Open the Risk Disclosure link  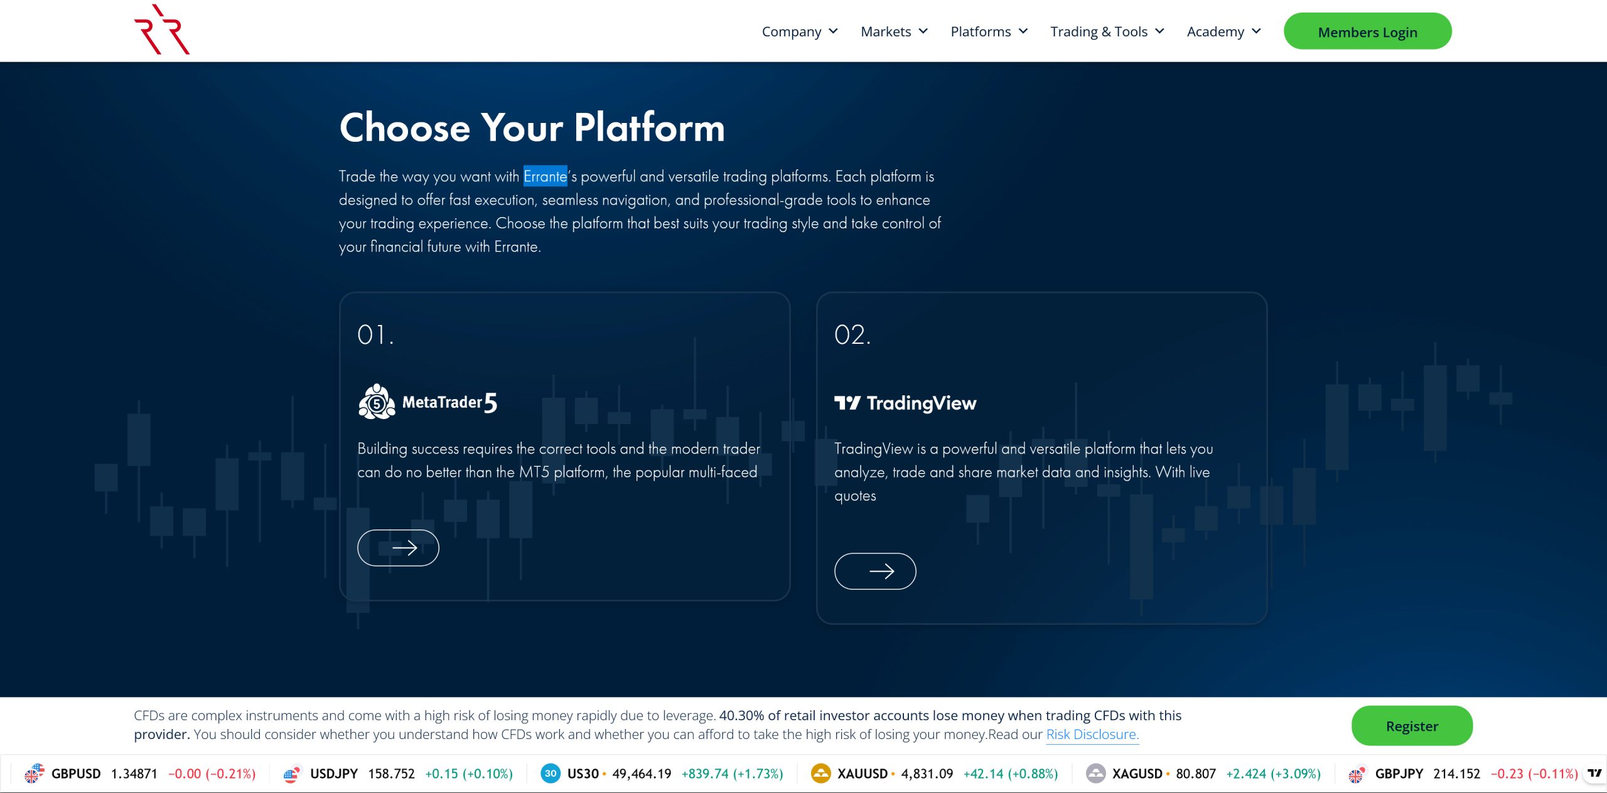tap(1092, 734)
